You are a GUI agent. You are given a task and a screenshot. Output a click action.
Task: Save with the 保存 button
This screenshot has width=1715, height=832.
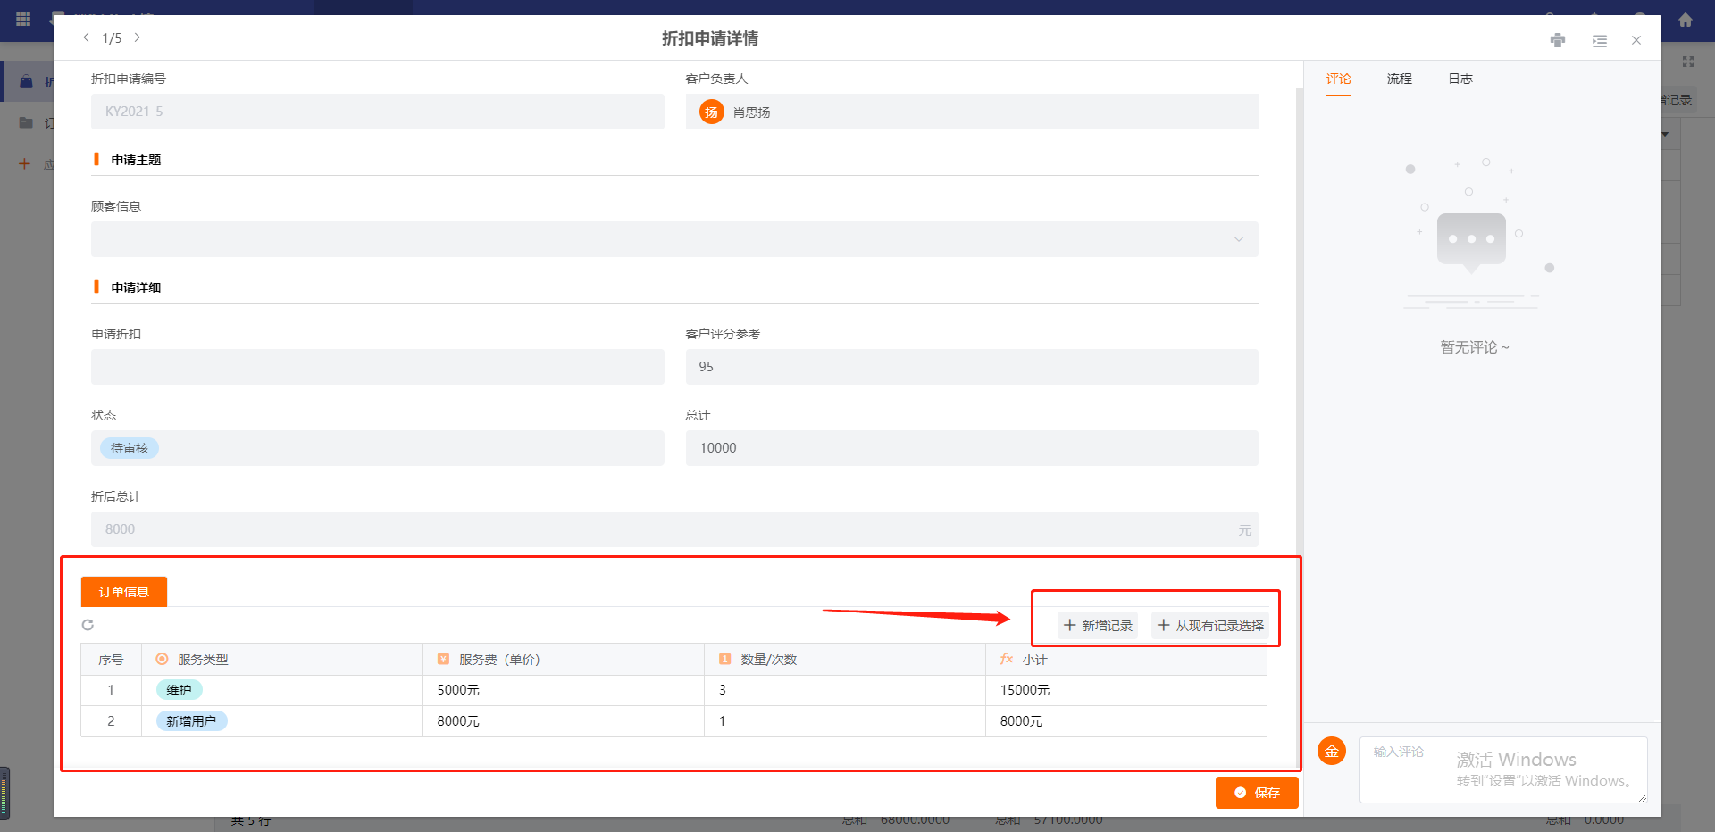(1257, 793)
